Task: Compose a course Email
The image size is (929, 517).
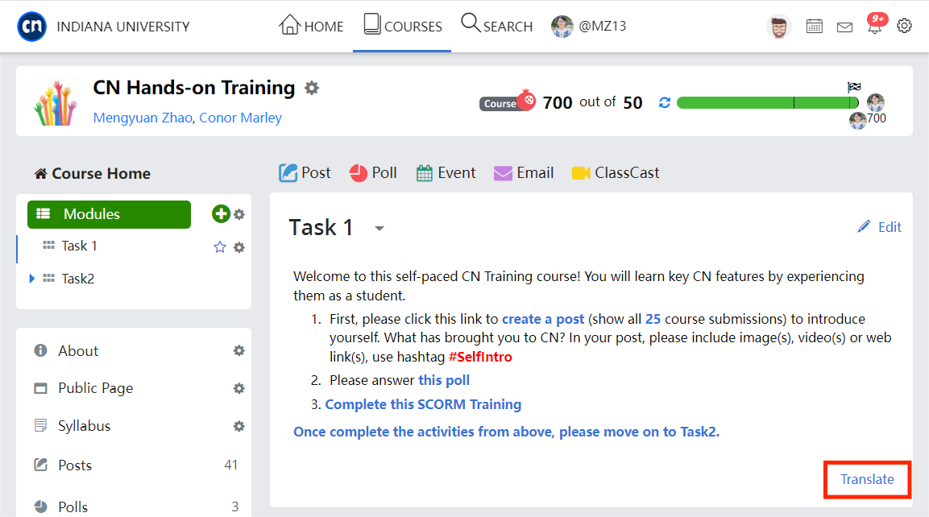Action: coord(524,173)
